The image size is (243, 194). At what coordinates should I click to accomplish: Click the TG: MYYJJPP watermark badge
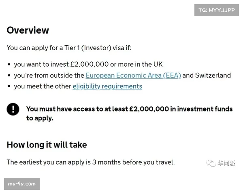click(x=217, y=10)
